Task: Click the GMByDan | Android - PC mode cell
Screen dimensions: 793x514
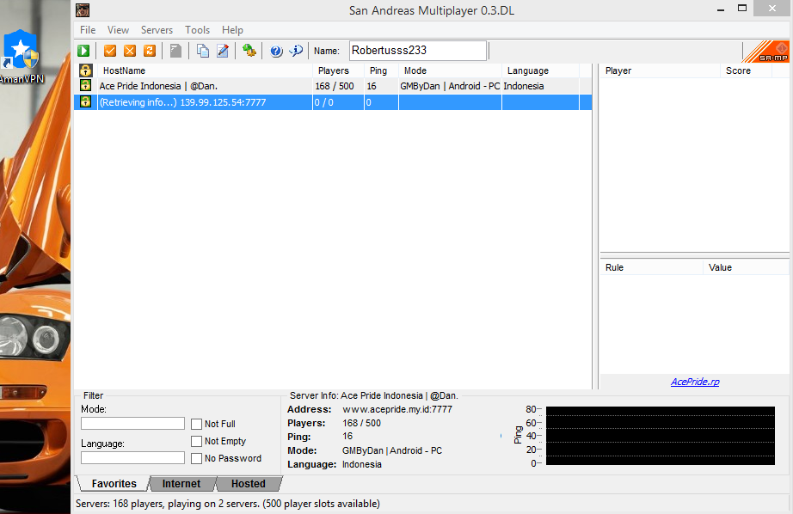Action: pyautogui.click(x=450, y=86)
